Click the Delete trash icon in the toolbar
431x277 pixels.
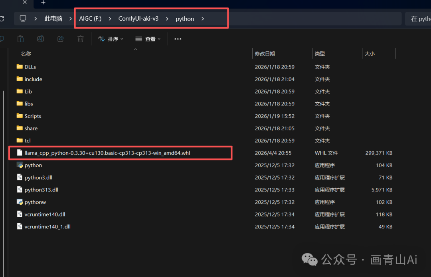coord(80,39)
